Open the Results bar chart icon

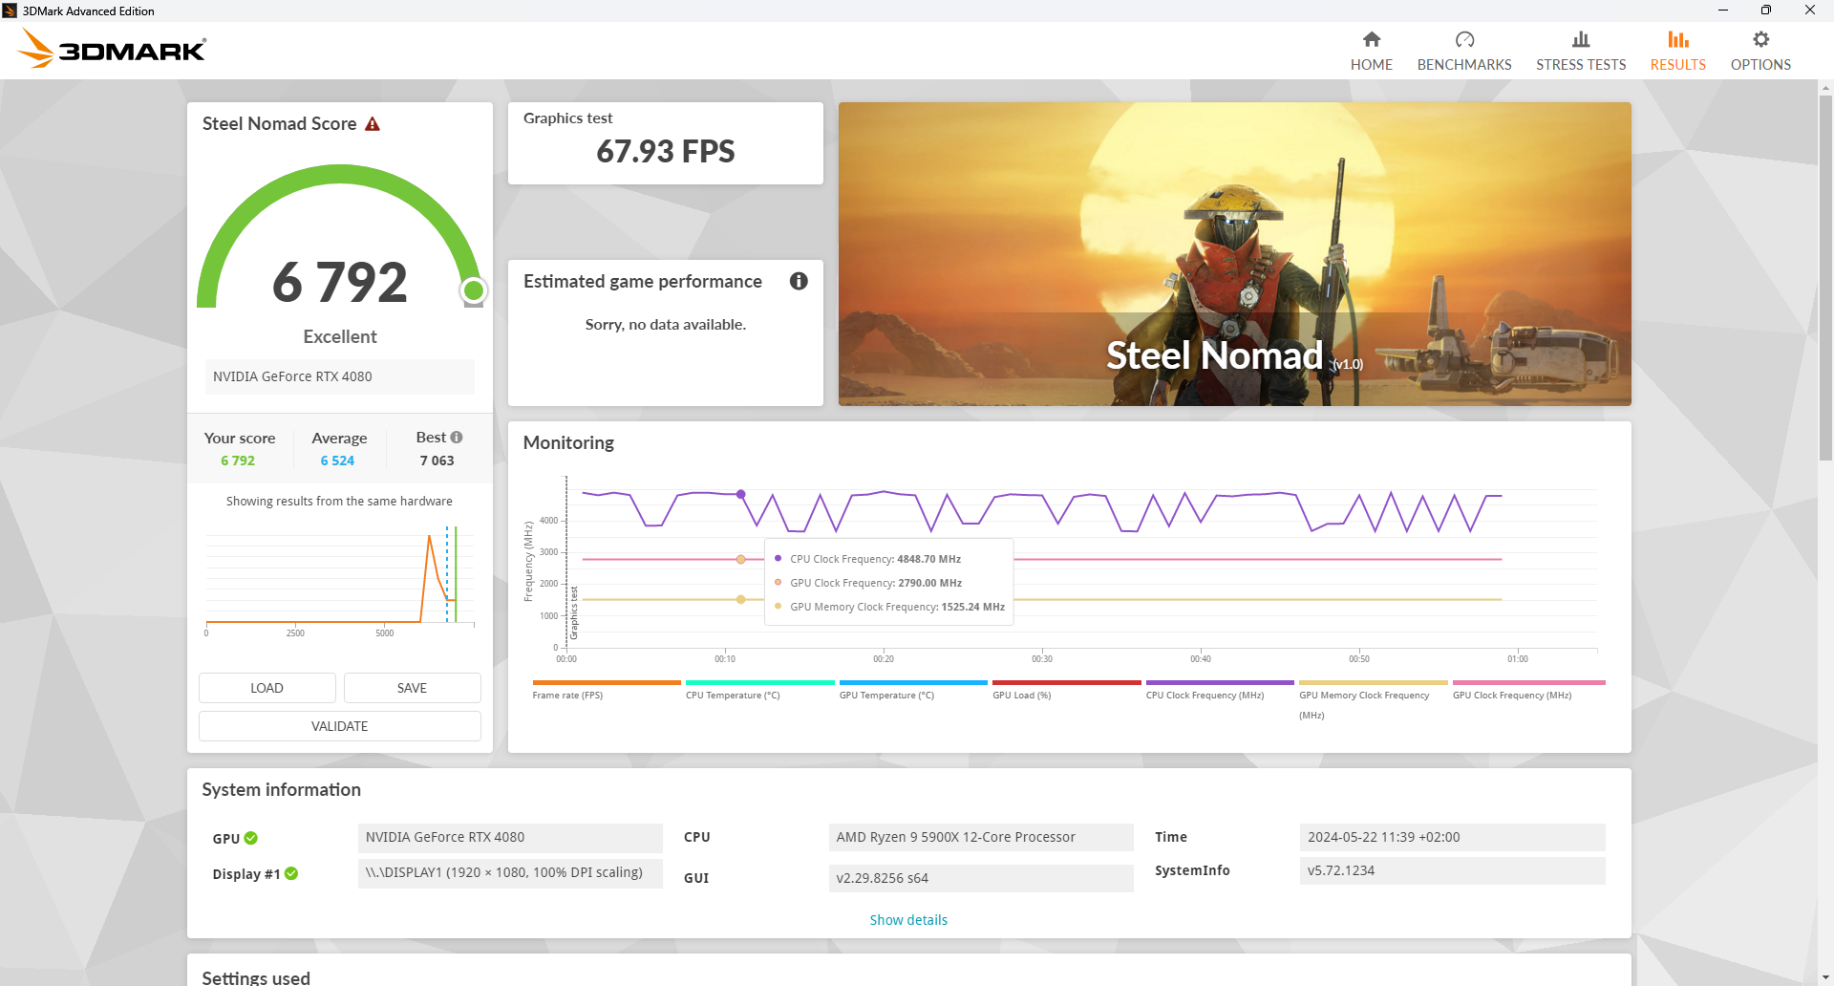tap(1678, 39)
